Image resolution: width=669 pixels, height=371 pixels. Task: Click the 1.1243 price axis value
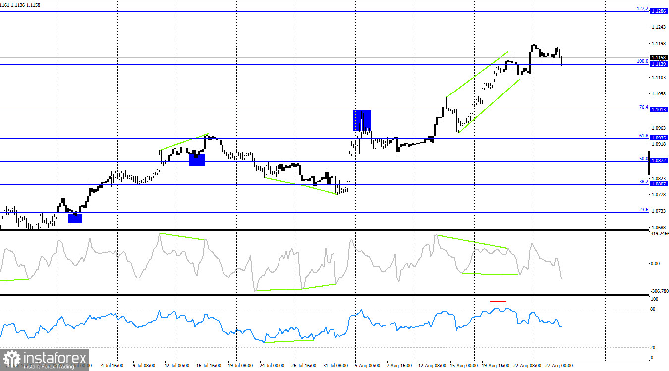tap(659, 27)
